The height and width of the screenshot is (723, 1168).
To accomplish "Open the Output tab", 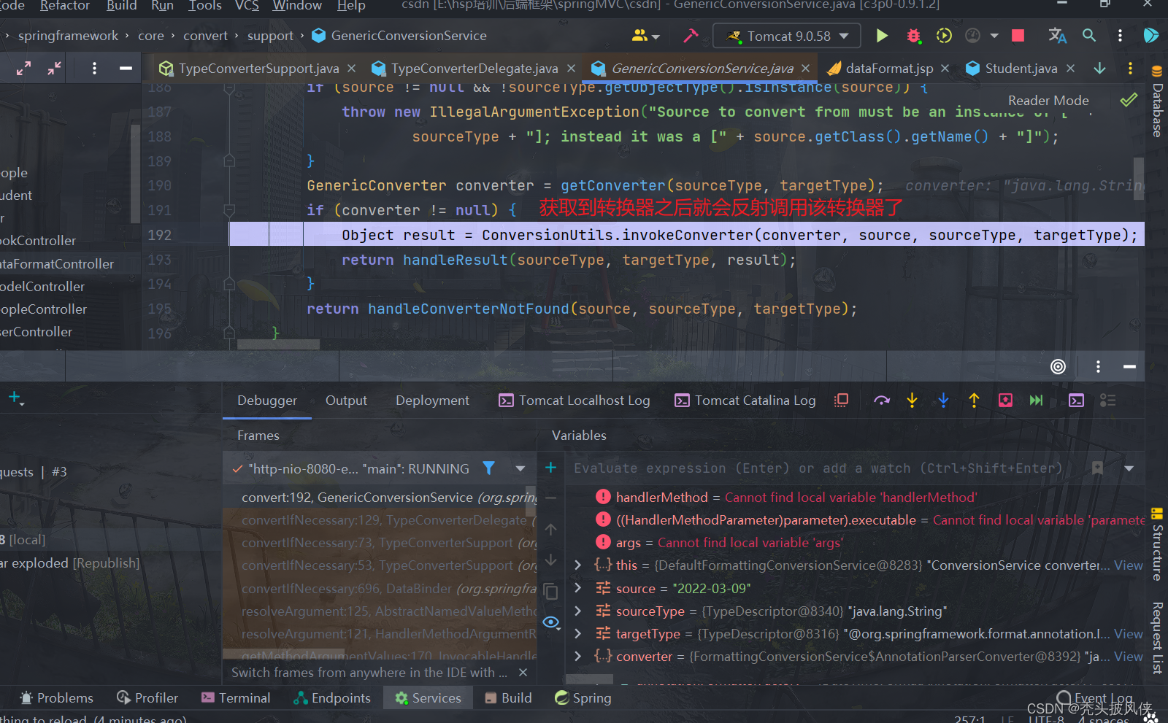I will point(346,401).
